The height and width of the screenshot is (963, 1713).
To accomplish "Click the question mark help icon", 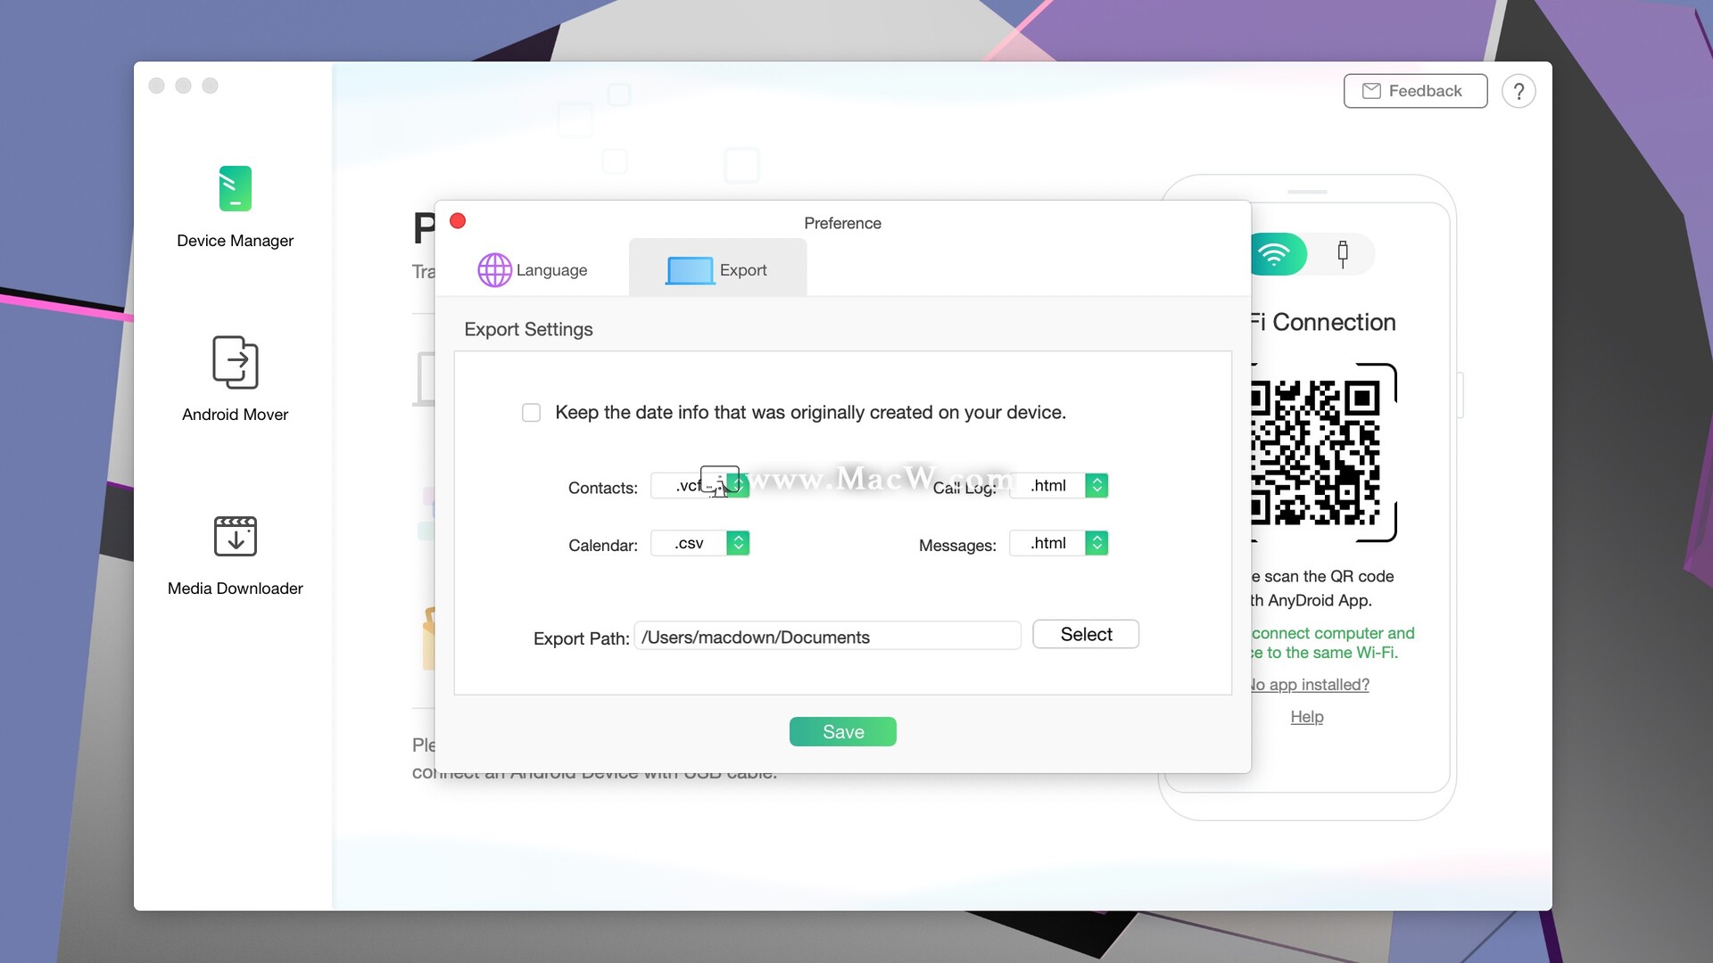I will [x=1519, y=91].
